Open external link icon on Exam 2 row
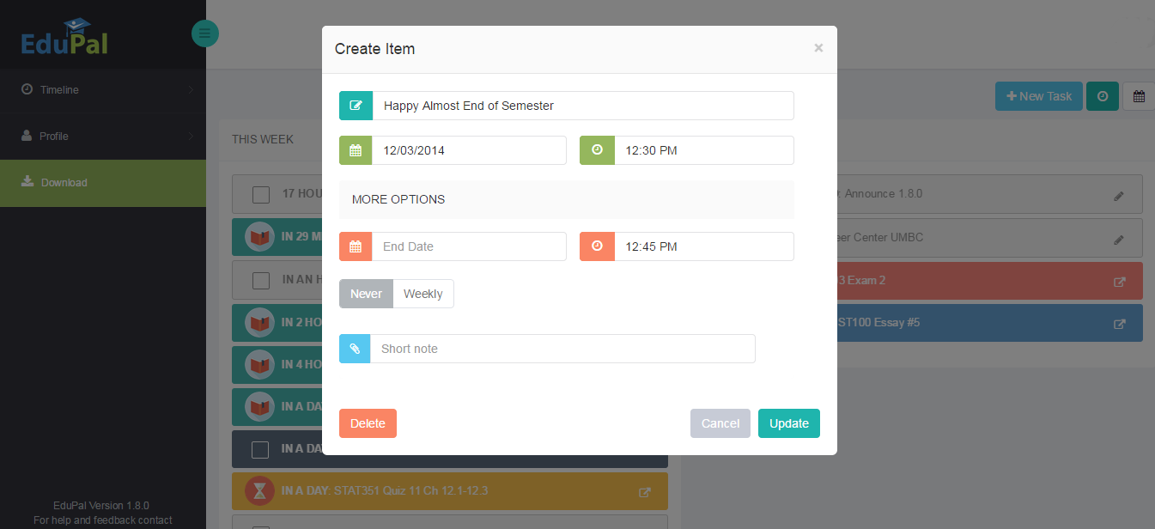The width and height of the screenshot is (1155, 529). coord(1119,282)
